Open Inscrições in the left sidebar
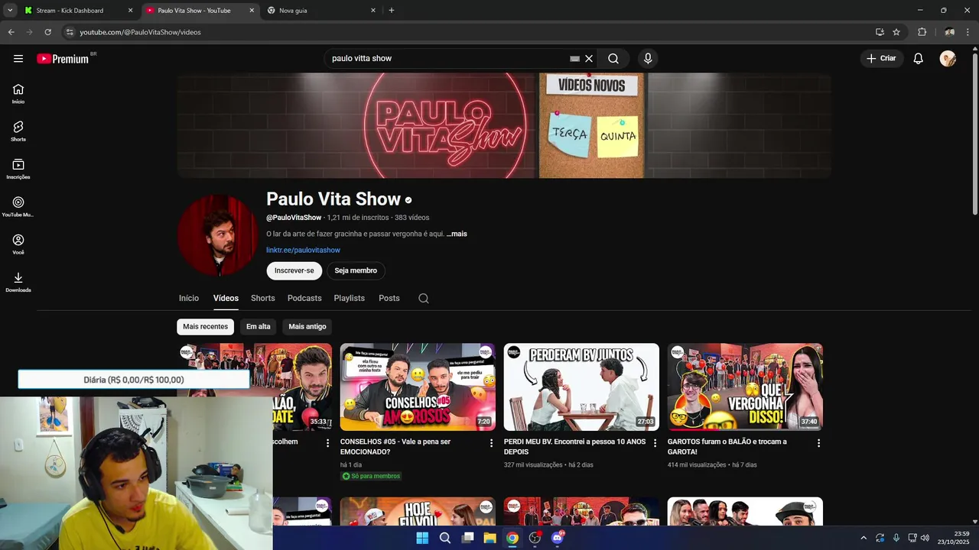Image resolution: width=979 pixels, height=550 pixels. tap(18, 170)
